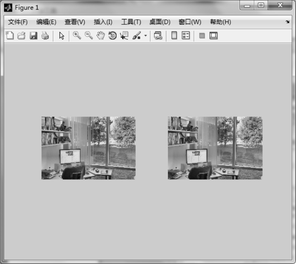Print the figure using printer icon
This screenshot has width=296, height=264.
[45, 36]
